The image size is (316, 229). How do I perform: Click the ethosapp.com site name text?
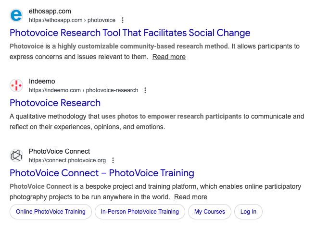pyautogui.click(x=50, y=11)
